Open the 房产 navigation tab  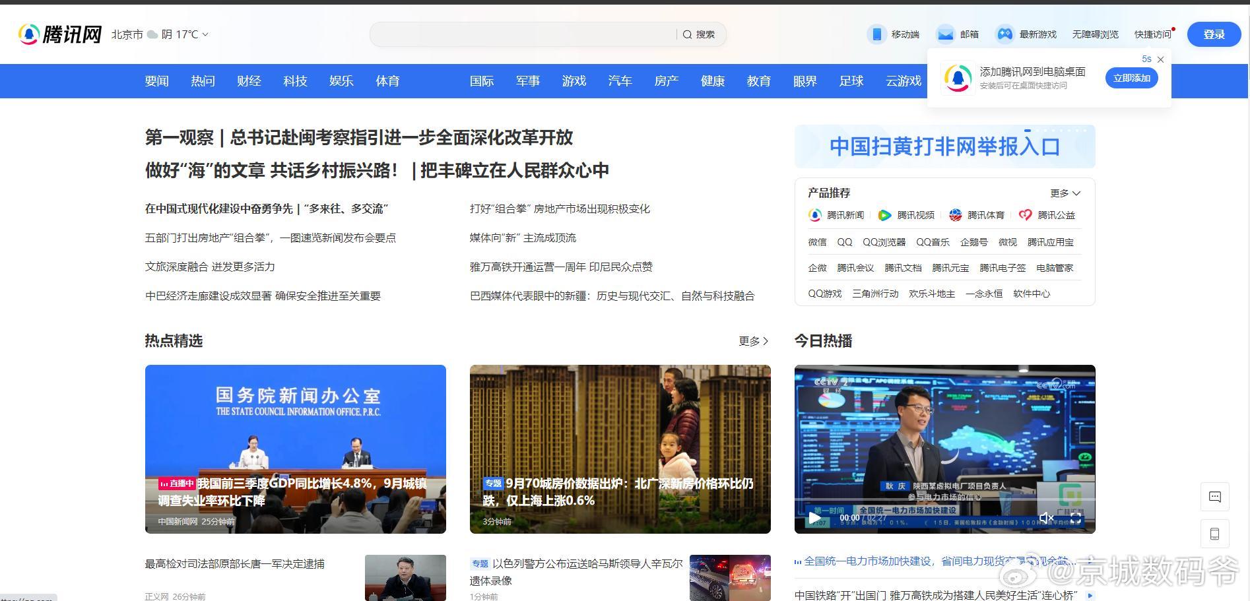click(667, 81)
